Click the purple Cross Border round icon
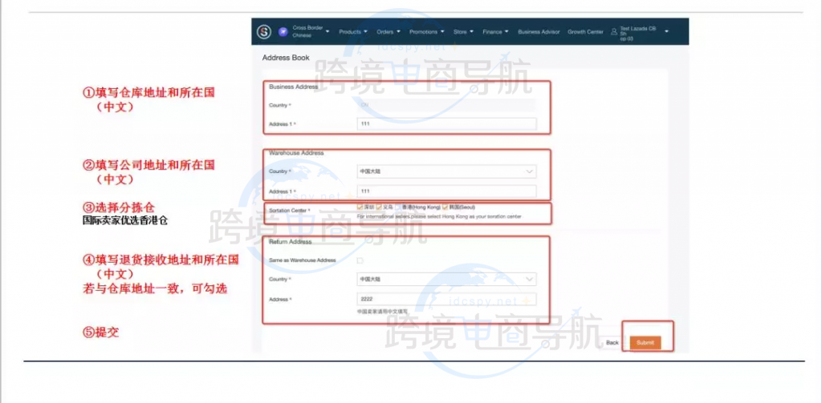Image resolution: width=822 pixels, height=403 pixels. point(283,32)
